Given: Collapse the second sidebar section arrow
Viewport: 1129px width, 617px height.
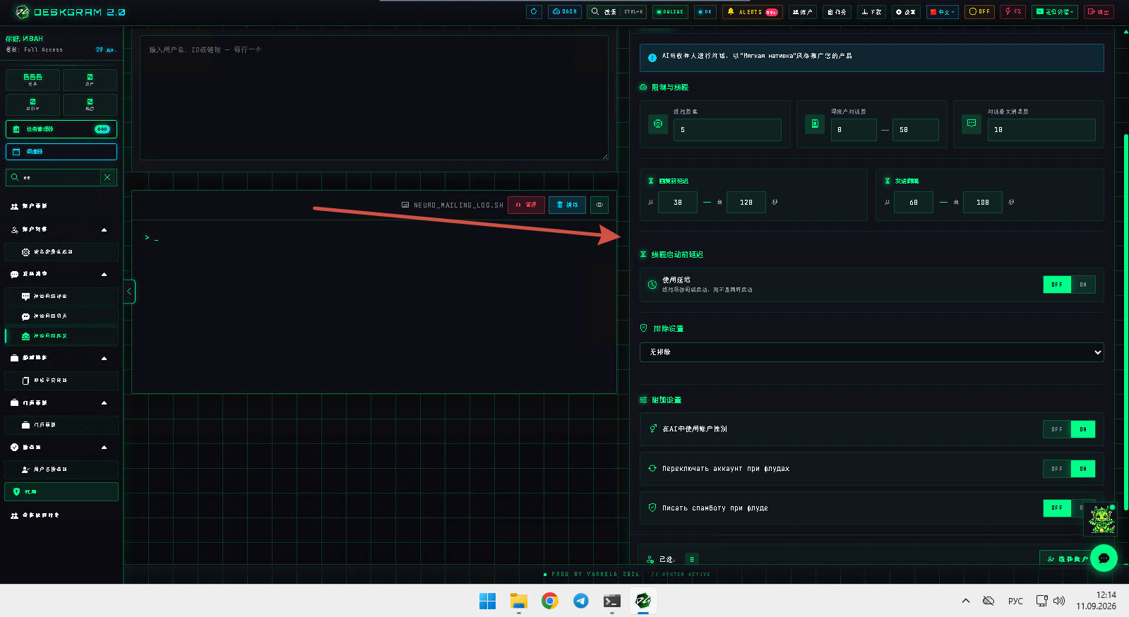Looking at the screenshot, I should [x=104, y=274].
